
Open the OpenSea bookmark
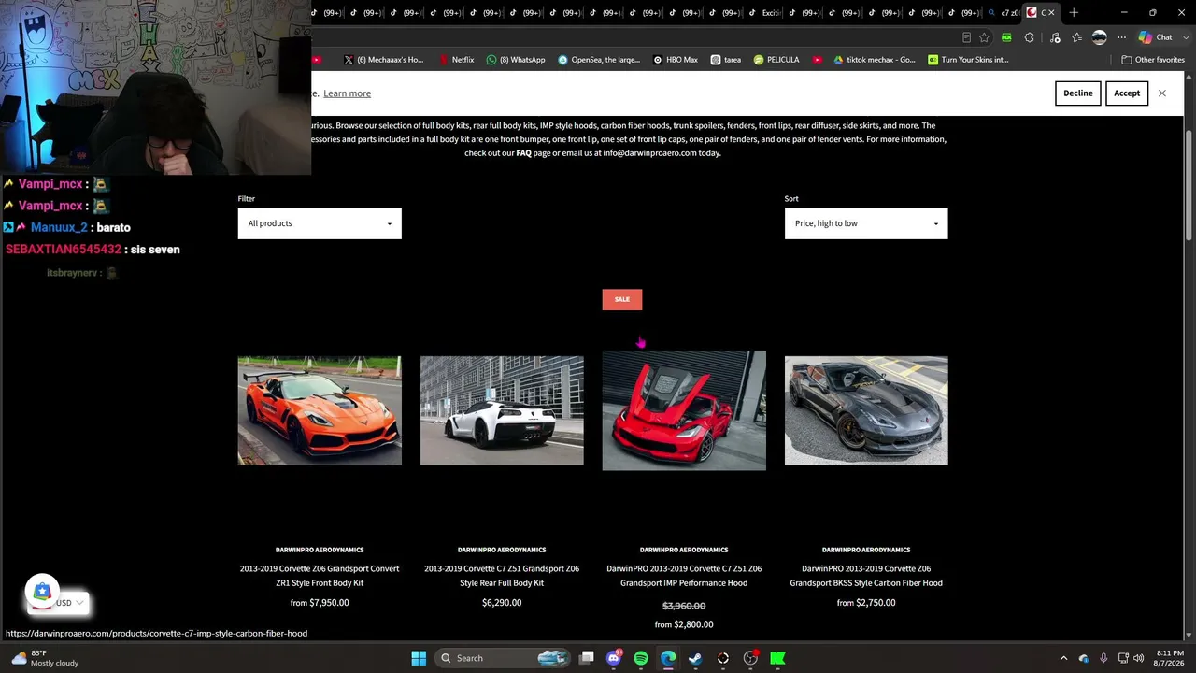pos(599,60)
